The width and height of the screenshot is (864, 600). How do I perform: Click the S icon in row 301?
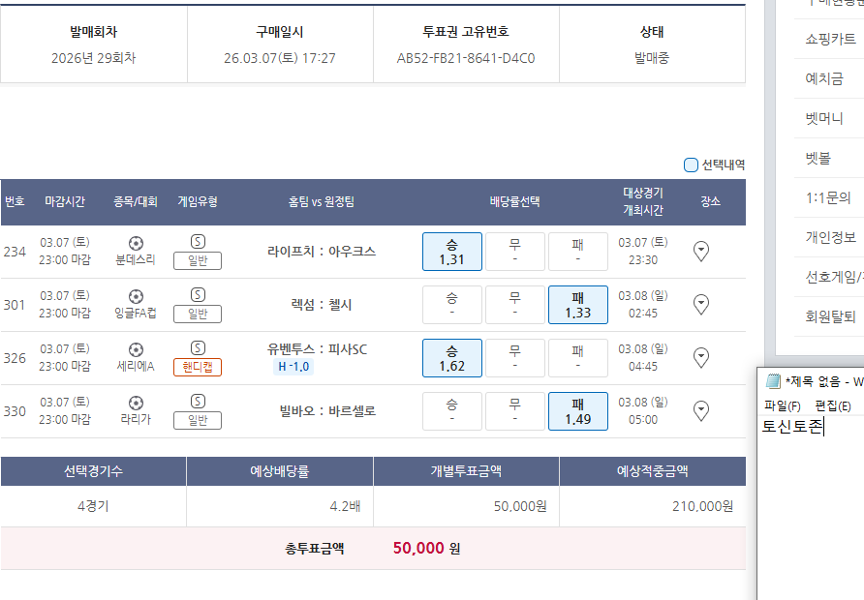click(198, 294)
